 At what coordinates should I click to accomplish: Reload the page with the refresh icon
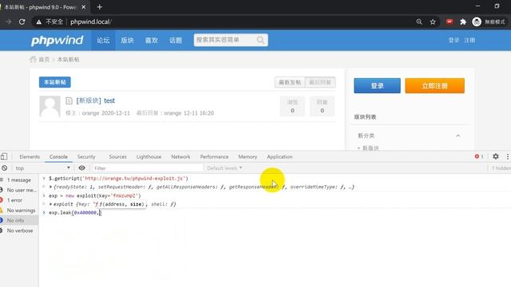22,22
